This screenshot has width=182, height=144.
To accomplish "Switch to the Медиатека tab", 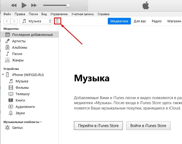I will click(119, 21).
